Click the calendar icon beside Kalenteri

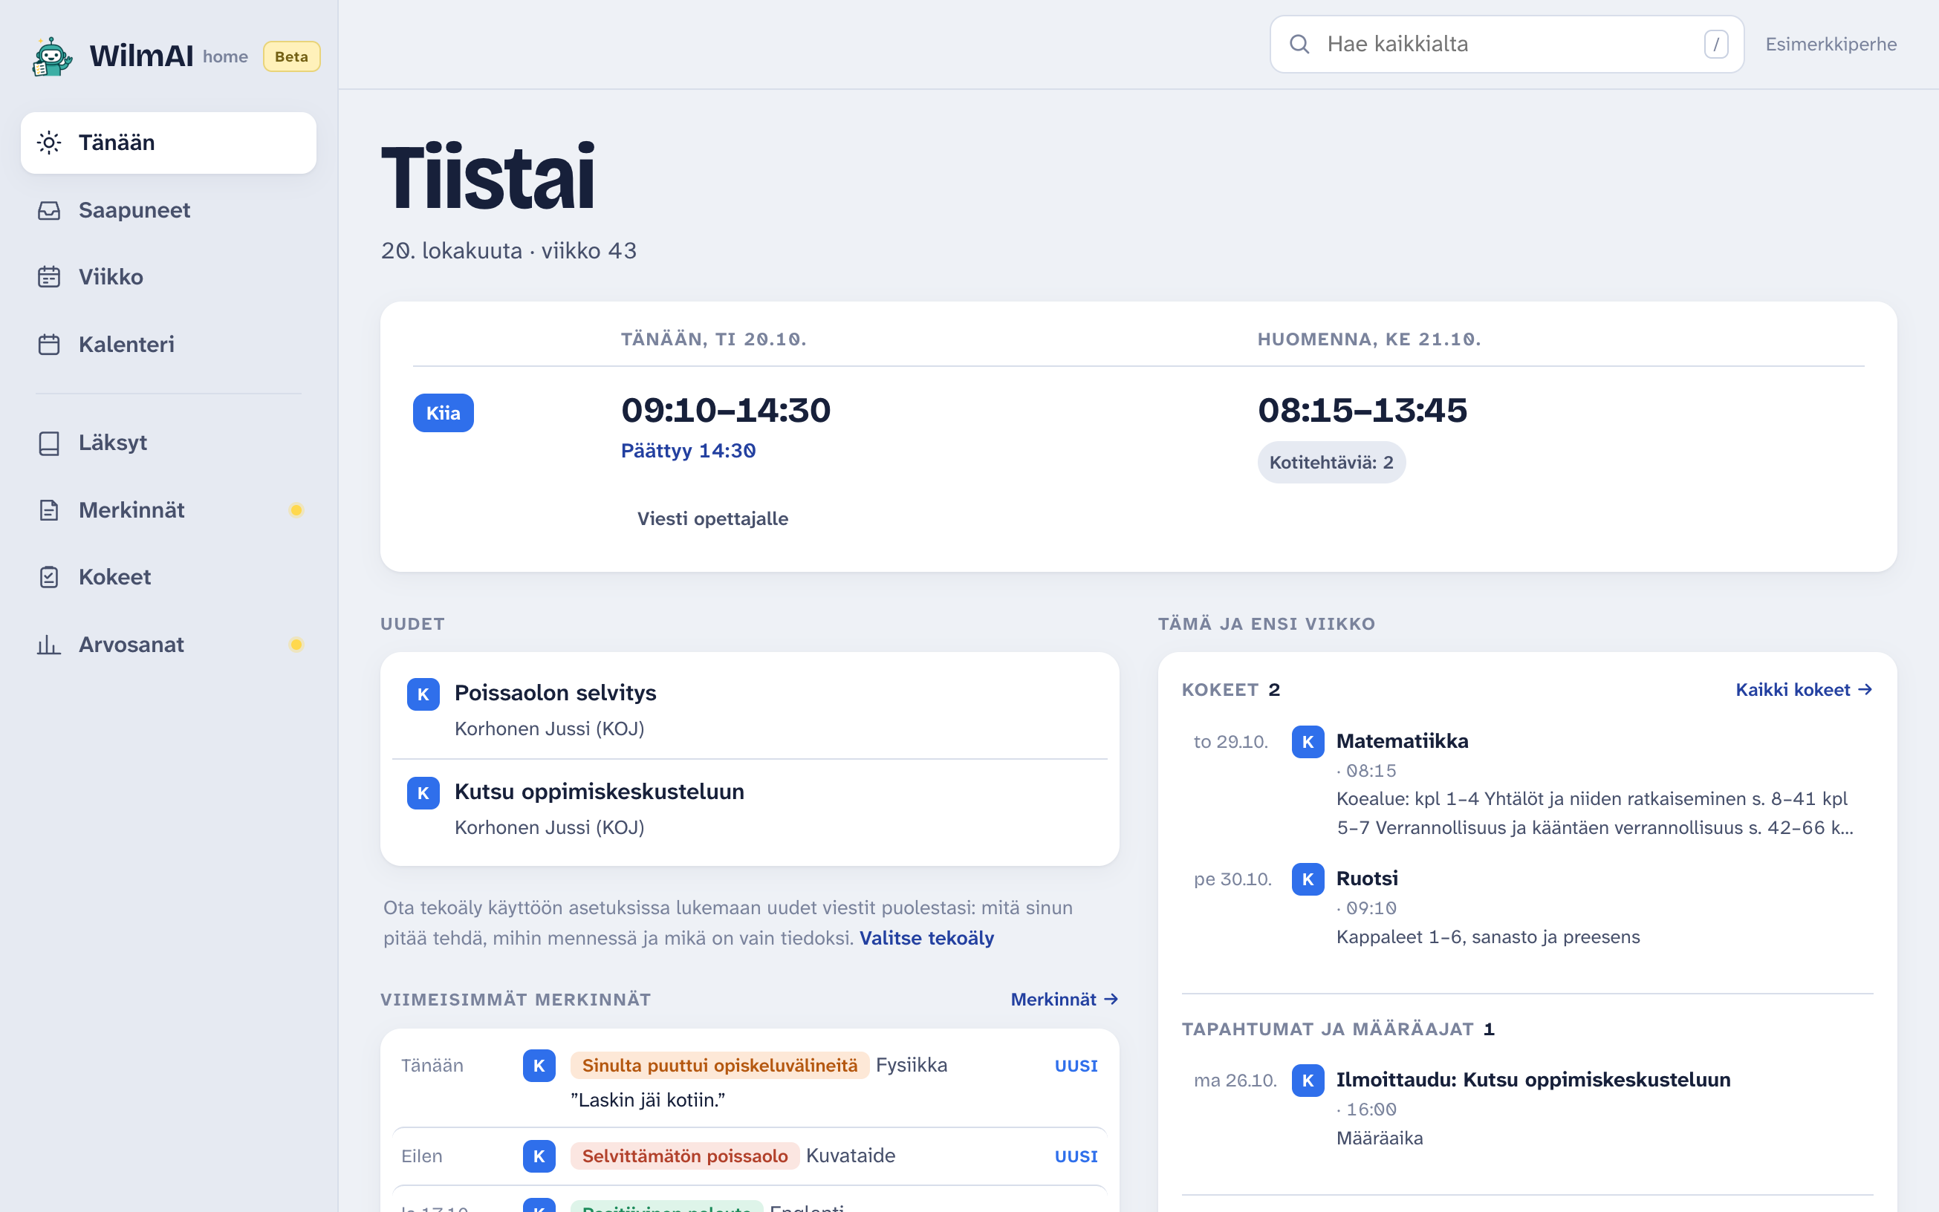[49, 344]
